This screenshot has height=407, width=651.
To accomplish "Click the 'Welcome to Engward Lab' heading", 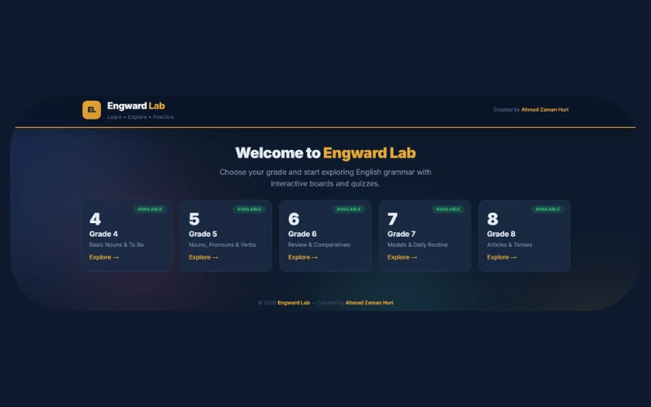I will click(325, 153).
